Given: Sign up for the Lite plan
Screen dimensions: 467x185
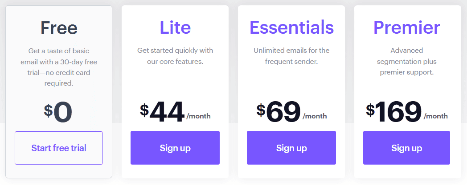Looking at the screenshot, I should click(175, 148).
